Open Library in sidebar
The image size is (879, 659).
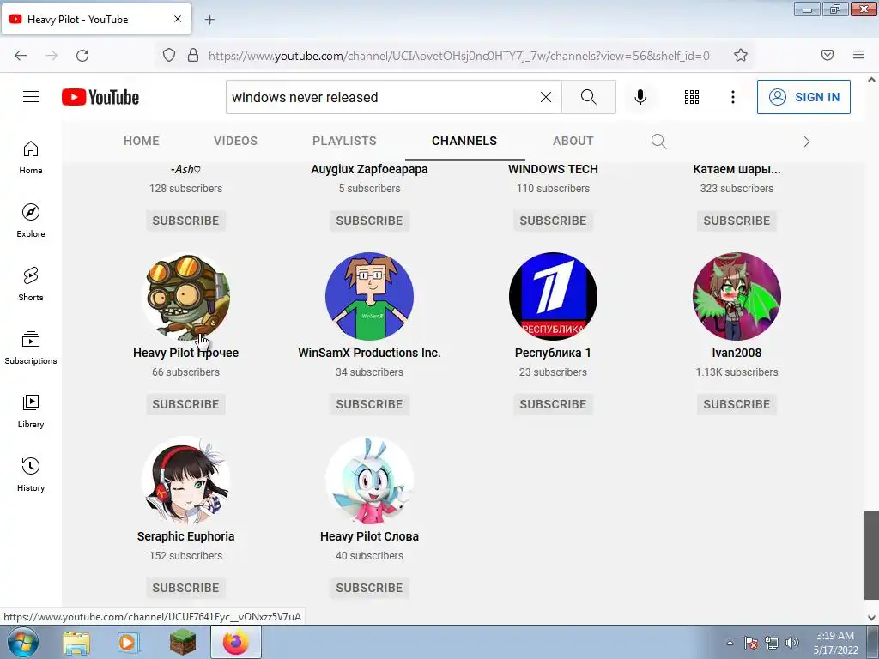tap(31, 411)
